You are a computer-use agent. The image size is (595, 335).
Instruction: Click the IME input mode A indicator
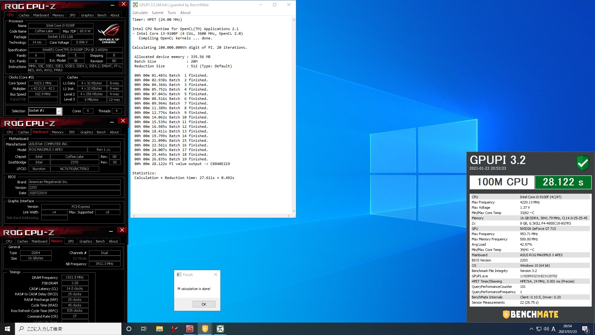(553, 329)
